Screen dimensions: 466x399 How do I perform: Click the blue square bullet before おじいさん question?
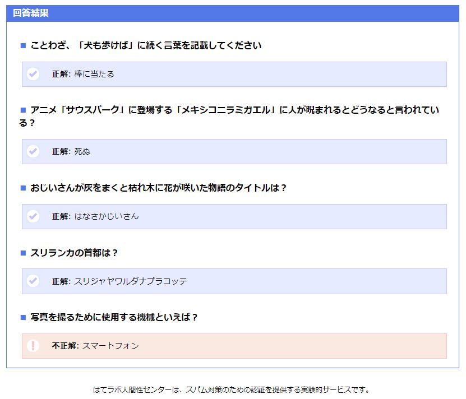point(23,188)
